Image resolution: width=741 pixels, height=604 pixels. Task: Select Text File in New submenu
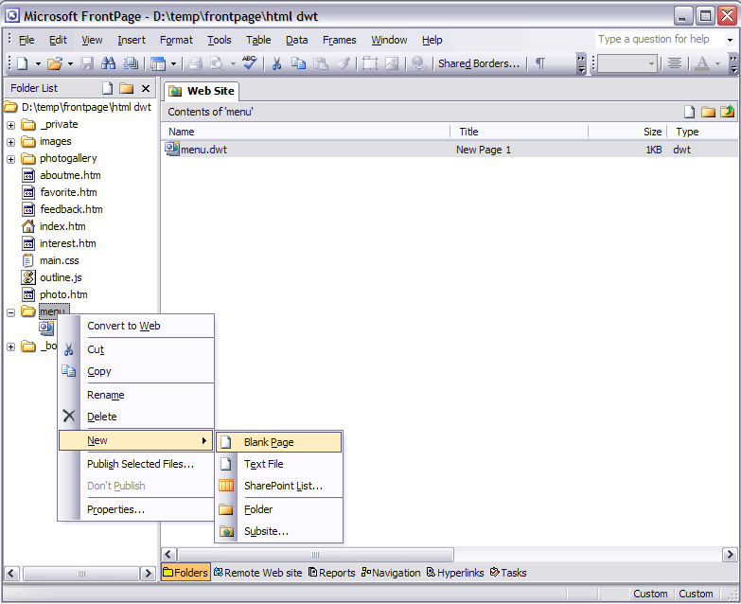pyautogui.click(x=279, y=464)
